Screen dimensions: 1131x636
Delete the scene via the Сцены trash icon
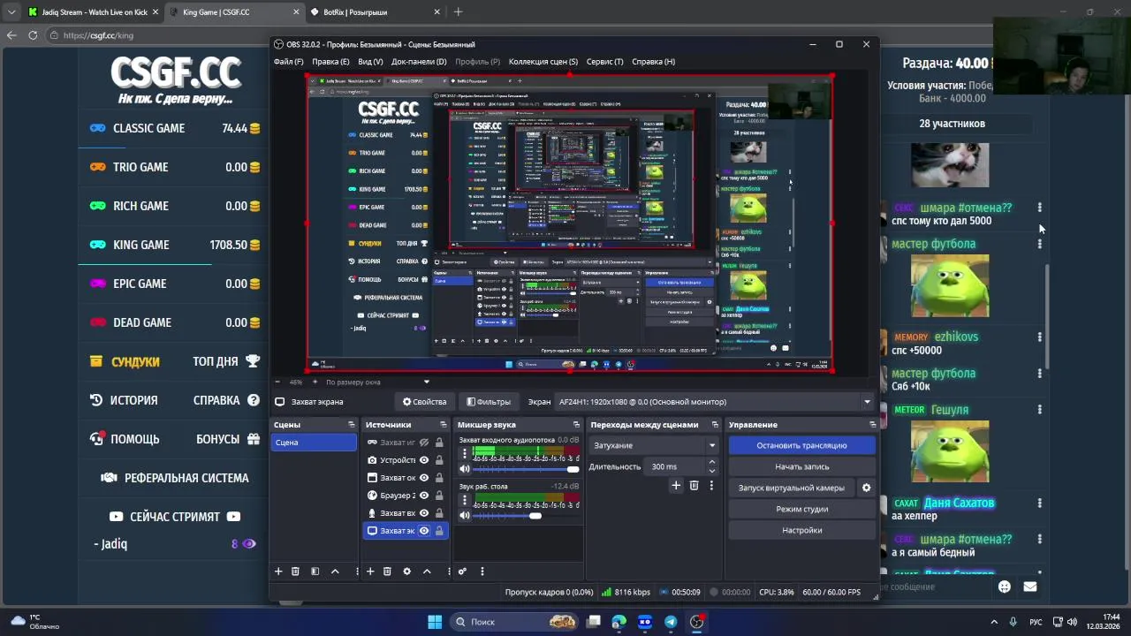pos(295,572)
